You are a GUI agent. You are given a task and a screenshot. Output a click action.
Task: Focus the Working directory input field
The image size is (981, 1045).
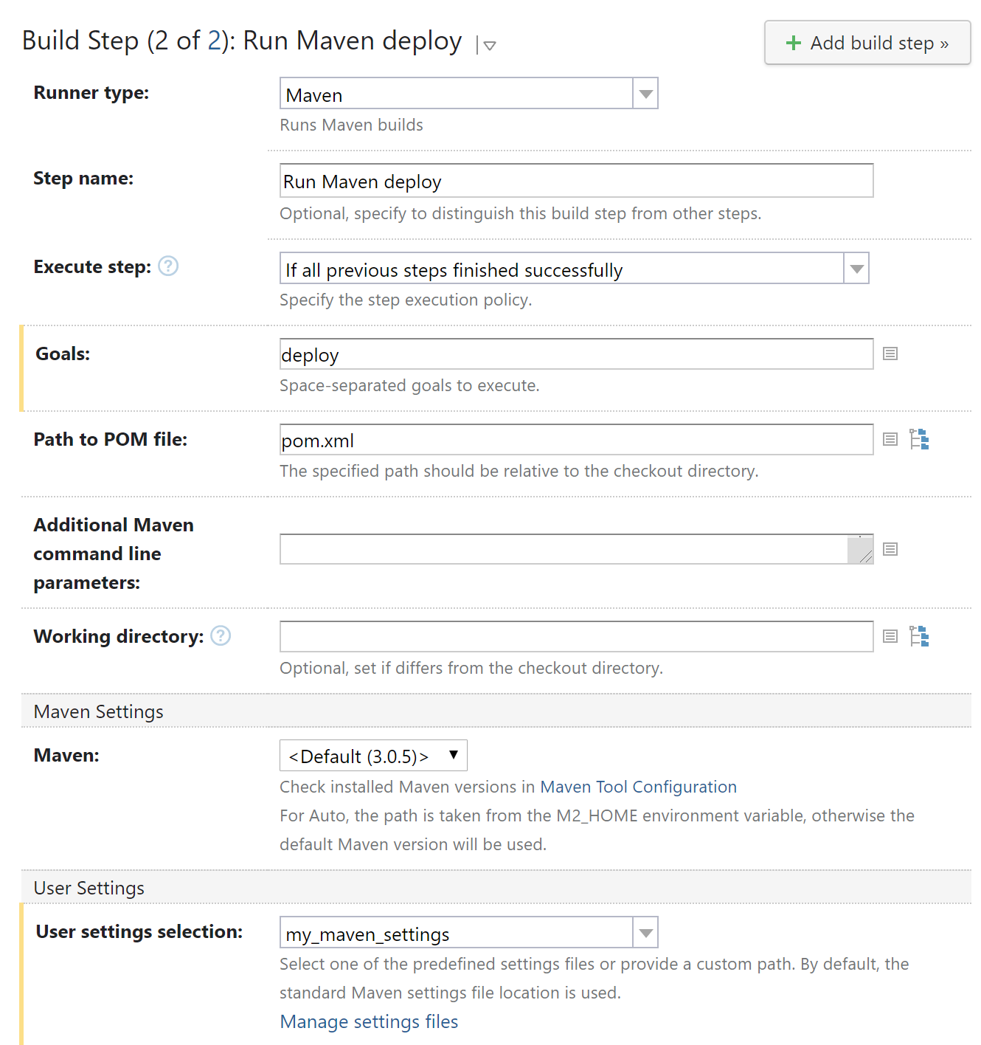click(577, 636)
